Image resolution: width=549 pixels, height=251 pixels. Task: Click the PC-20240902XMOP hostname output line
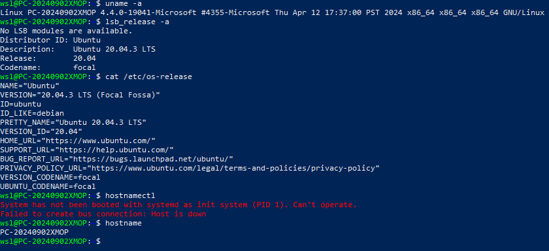[34, 232]
